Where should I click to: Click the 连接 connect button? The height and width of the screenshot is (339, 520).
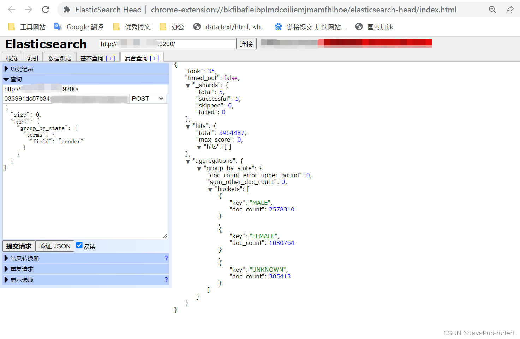(x=246, y=44)
